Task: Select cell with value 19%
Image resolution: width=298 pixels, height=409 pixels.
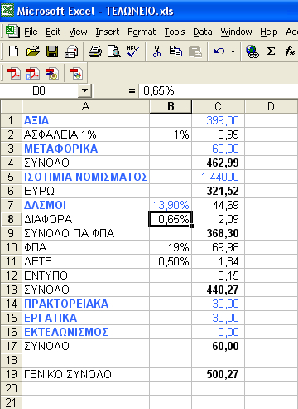Action: coord(171,247)
